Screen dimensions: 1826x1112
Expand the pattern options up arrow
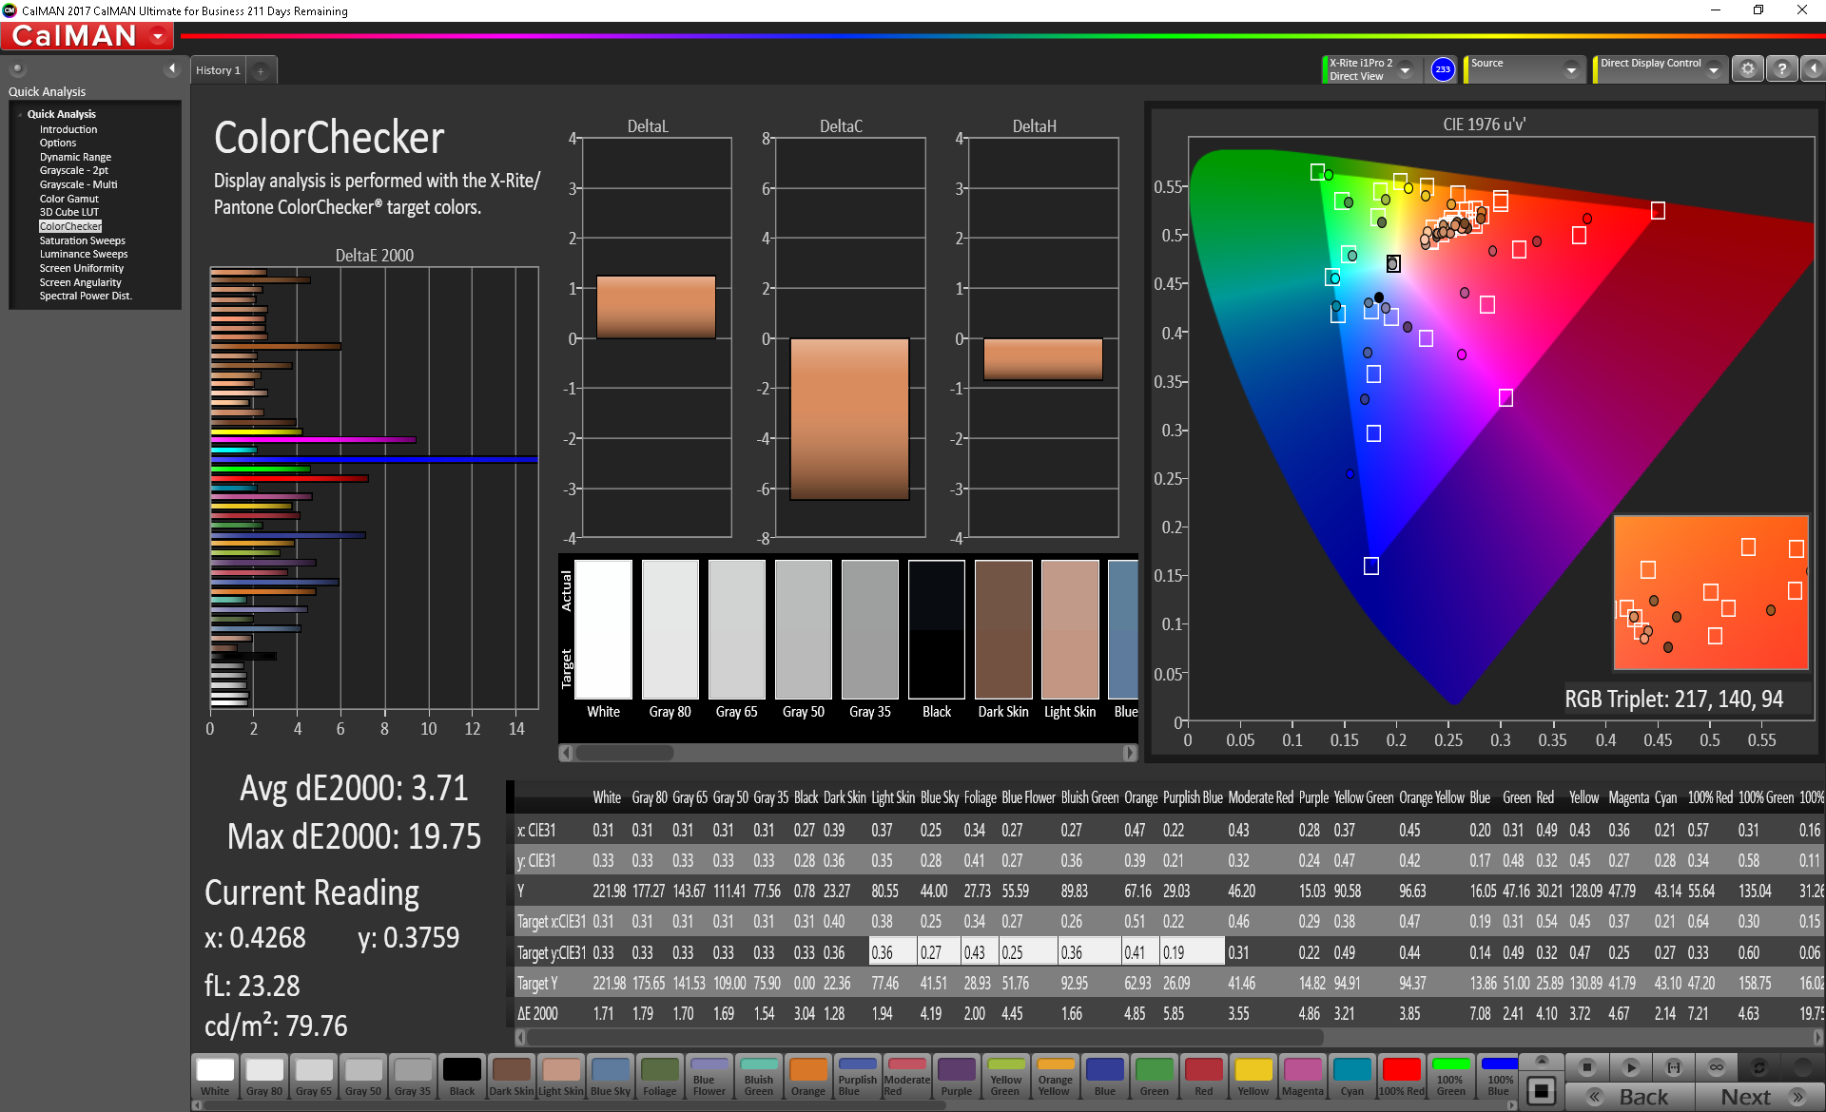point(1542,1061)
